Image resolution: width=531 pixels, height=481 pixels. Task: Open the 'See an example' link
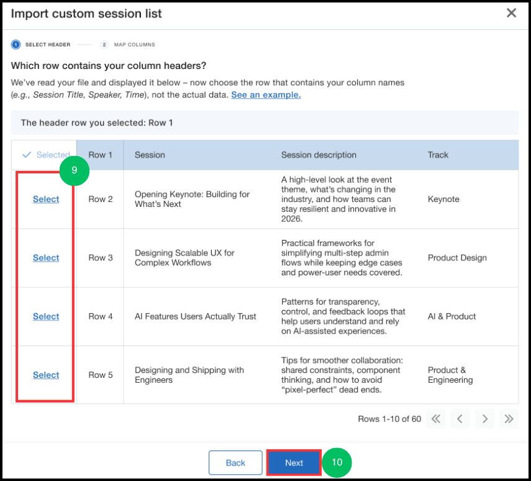[x=266, y=95]
